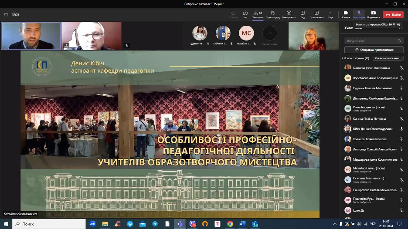Click the Share screen icon
This screenshot has width=408, height=229.
coord(373,14)
